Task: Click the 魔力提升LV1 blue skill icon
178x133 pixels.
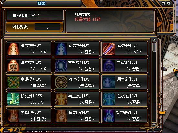Action: (x=61, y=49)
